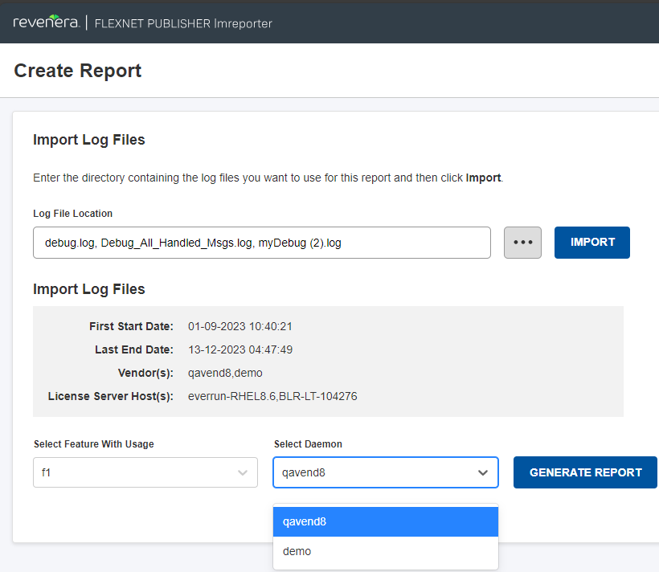
Task: Click the FLEXNET PUBLISHER lmreporter title
Action: tap(183, 23)
